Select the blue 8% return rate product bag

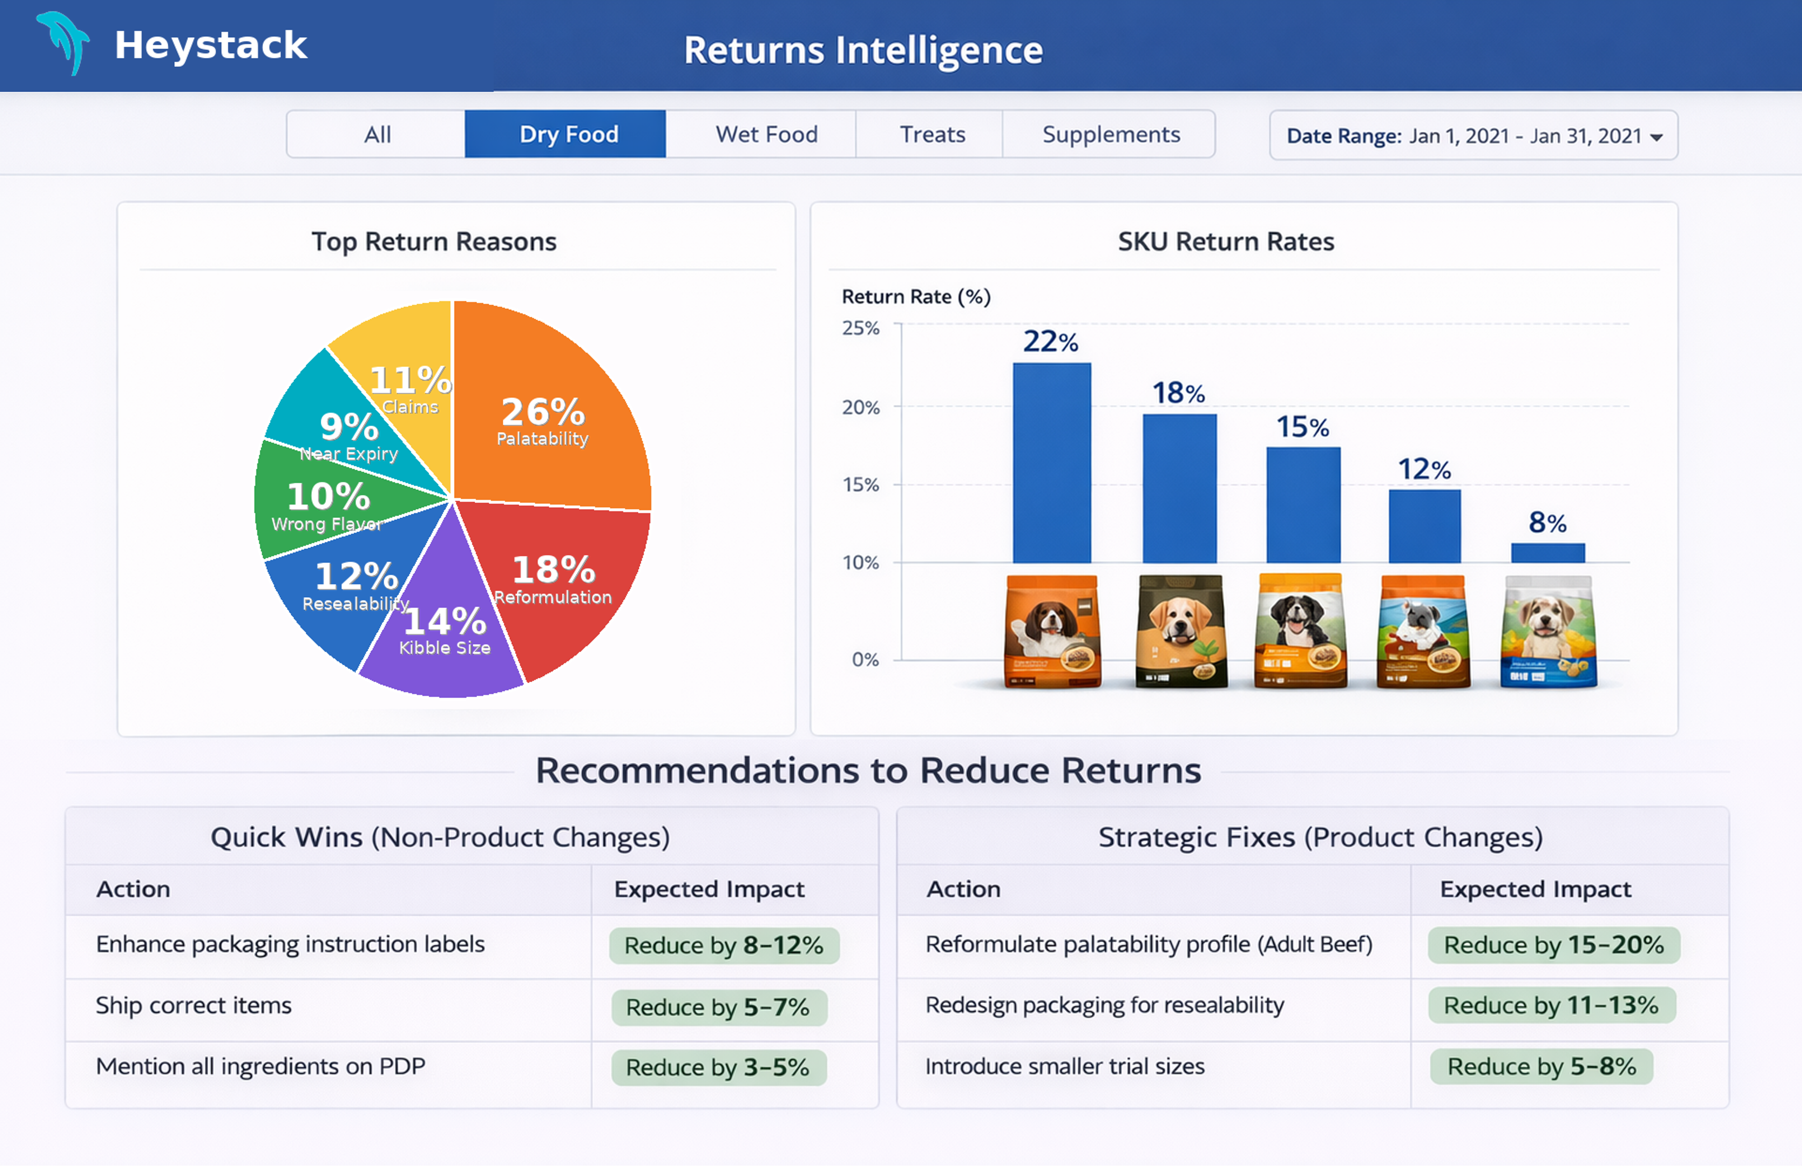1549,631
